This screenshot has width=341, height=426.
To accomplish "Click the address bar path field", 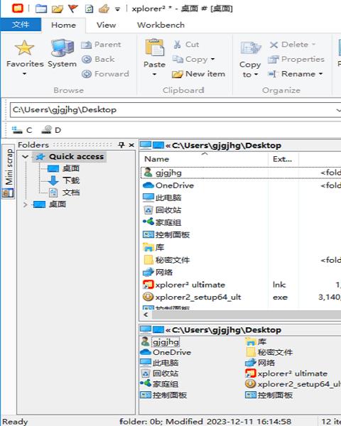I will point(175,110).
